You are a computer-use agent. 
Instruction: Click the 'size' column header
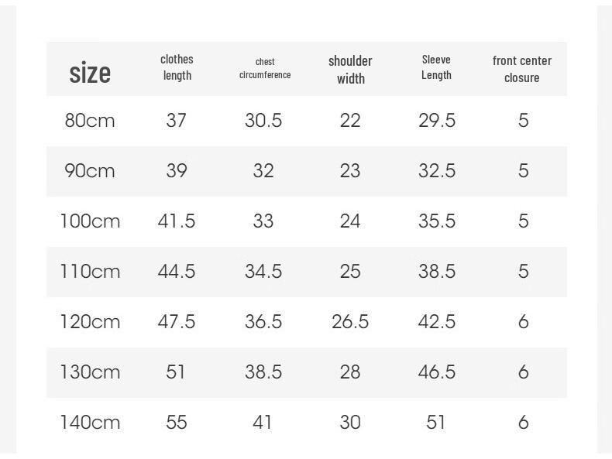tap(90, 73)
